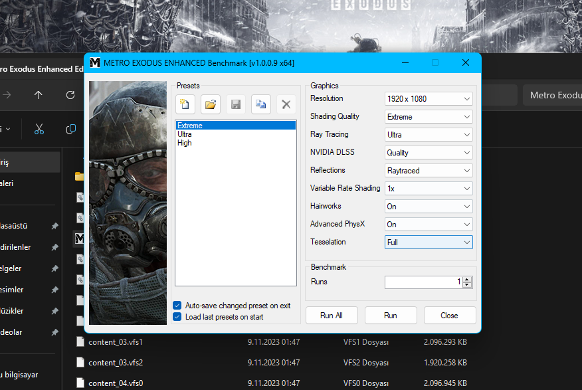Open the Tesselation dropdown
Viewport: 582px width, 390px height.
429,243
